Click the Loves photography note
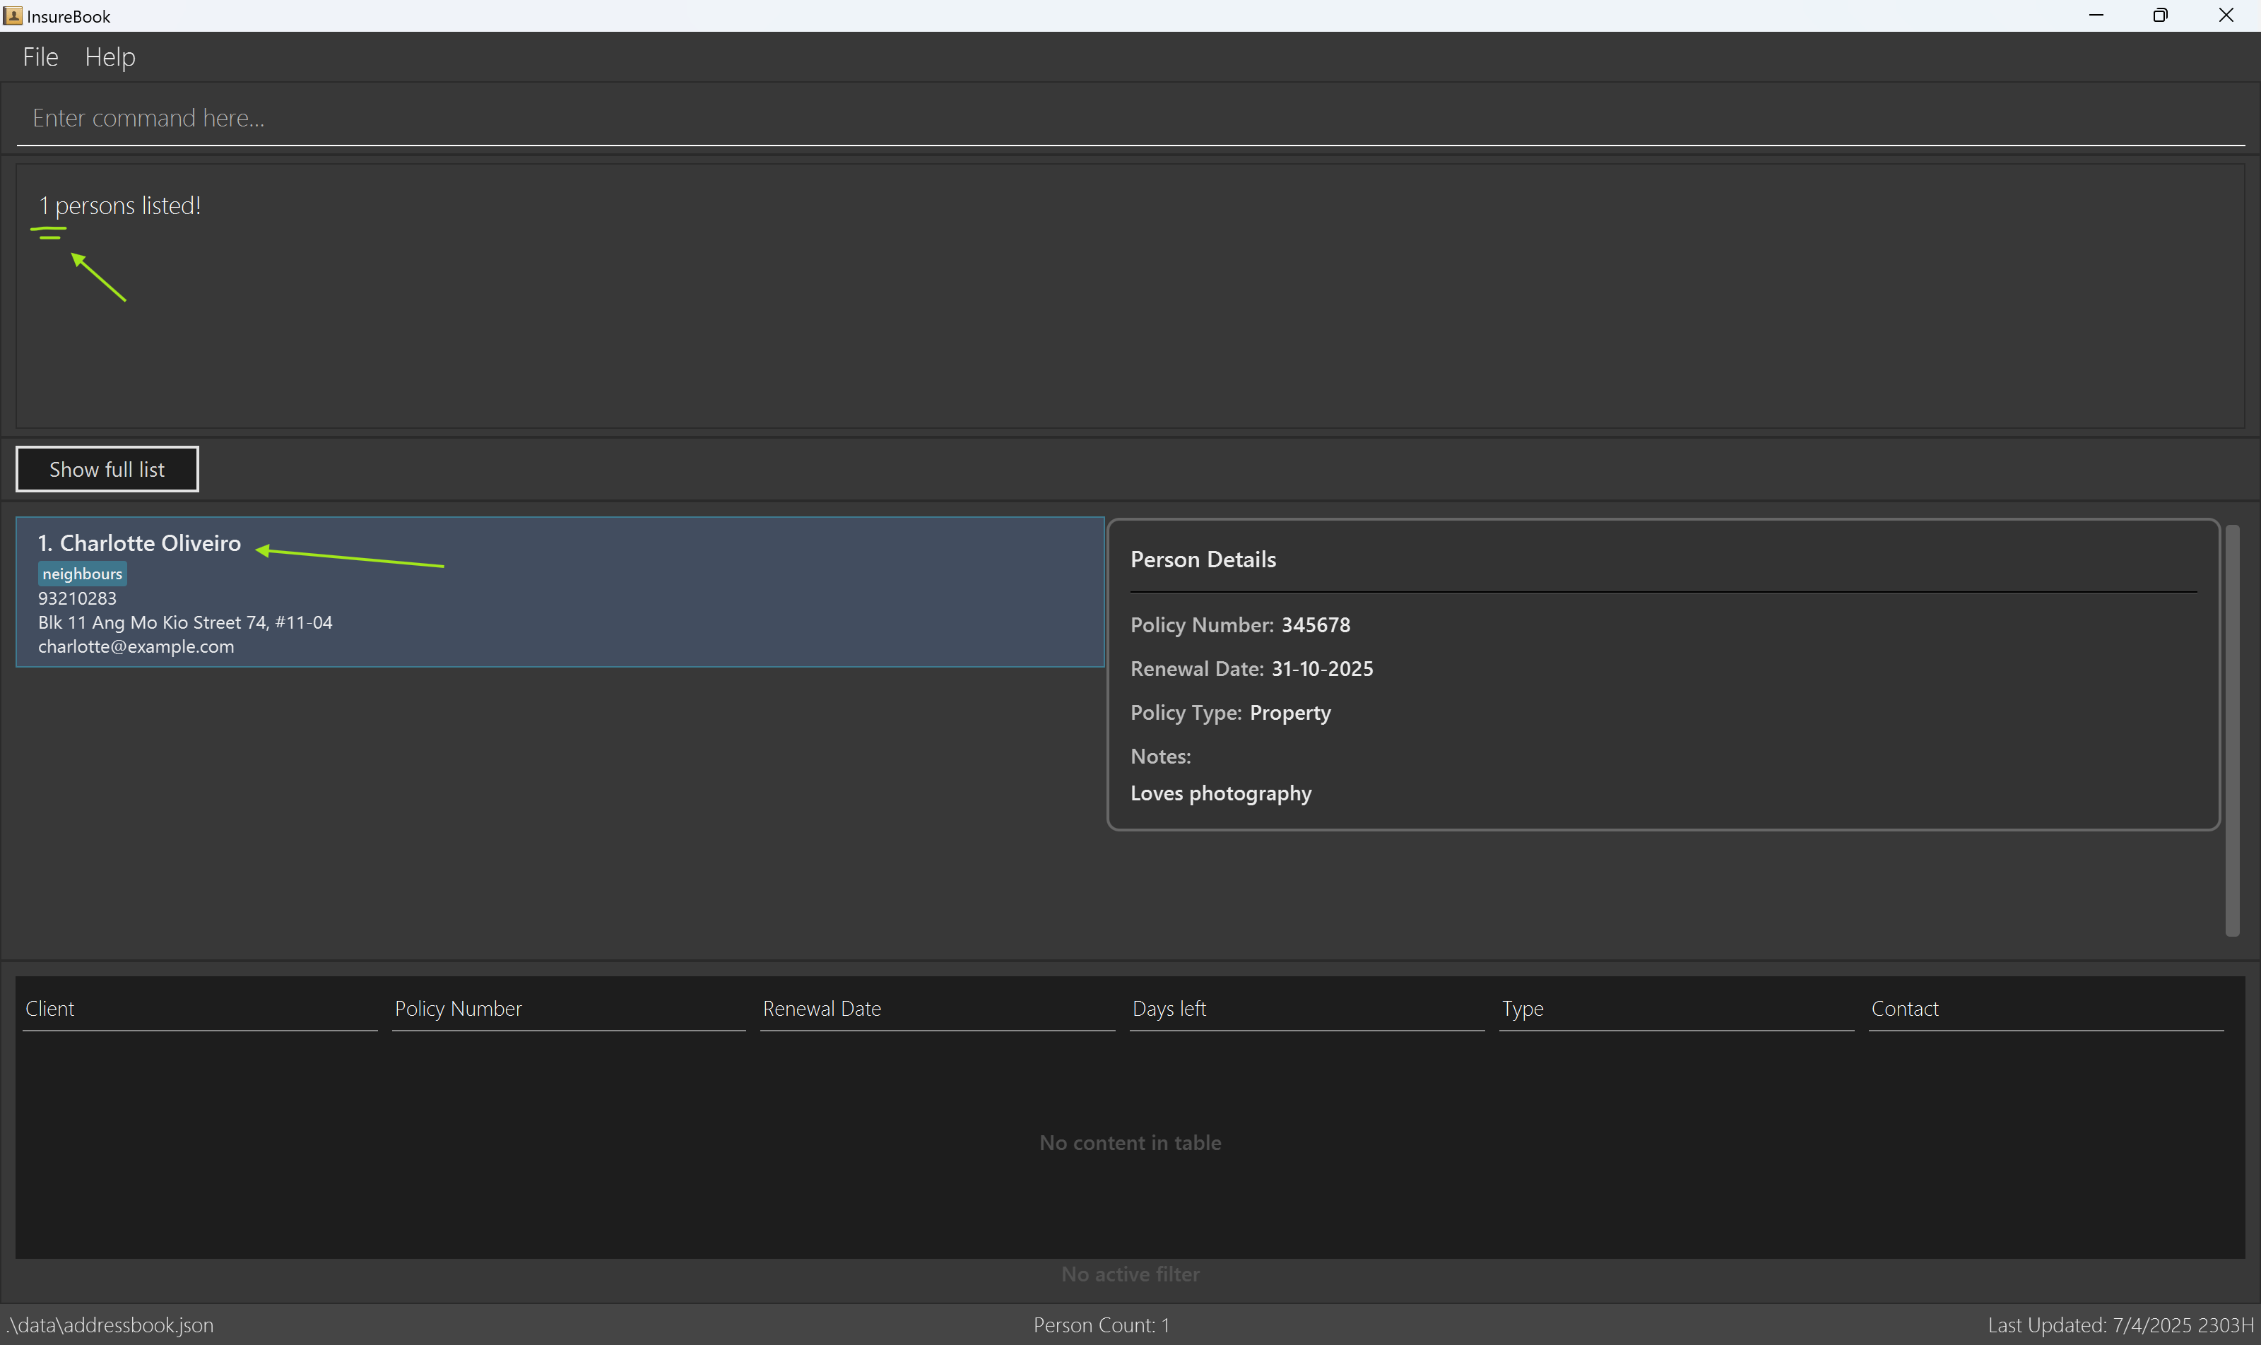 tap(1220, 794)
